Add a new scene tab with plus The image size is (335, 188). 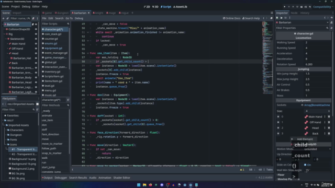point(132,13)
